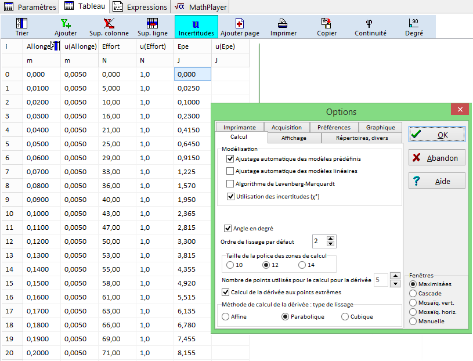Click the Imprimer printer icon
Image resolution: width=473 pixels, height=361 pixels.
pyautogui.click(x=283, y=23)
